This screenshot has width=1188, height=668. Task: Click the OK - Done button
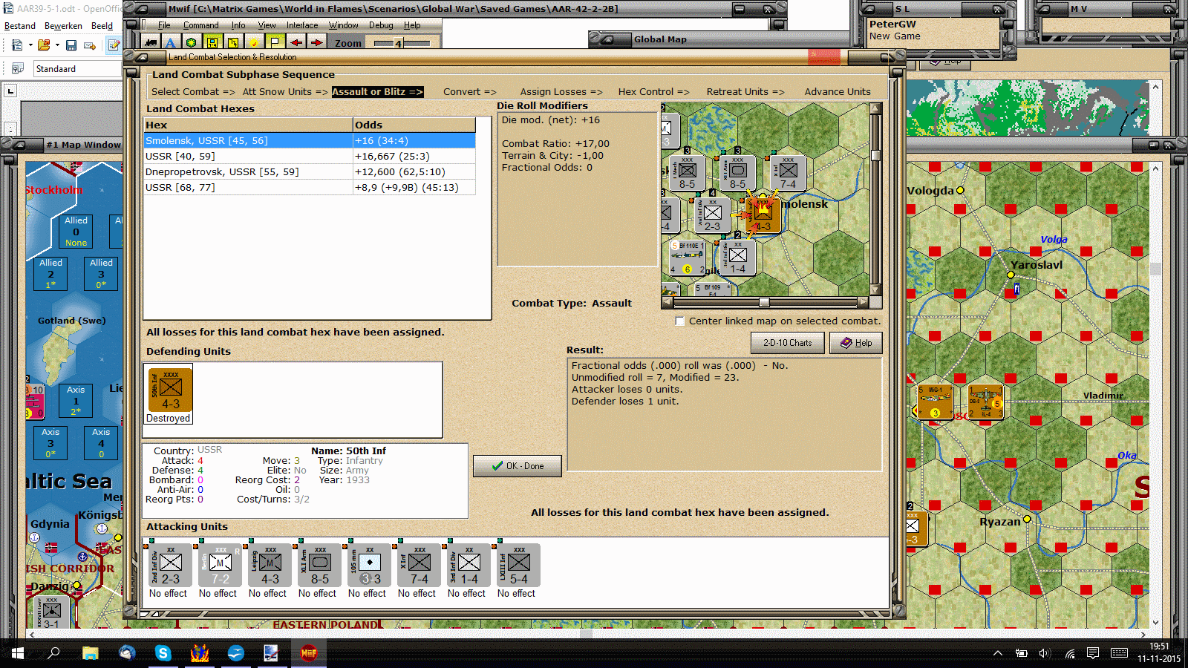click(x=518, y=466)
